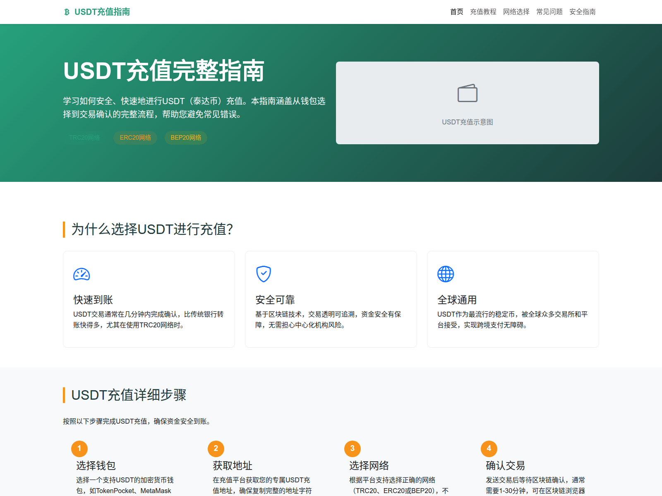Click the speedometer icon above 快速到账
The width and height of the screenshot is (662, 496).
[82, 274]
